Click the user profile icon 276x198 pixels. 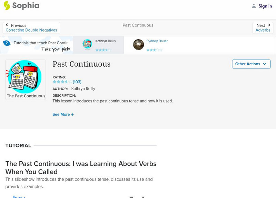click(254, 6)
